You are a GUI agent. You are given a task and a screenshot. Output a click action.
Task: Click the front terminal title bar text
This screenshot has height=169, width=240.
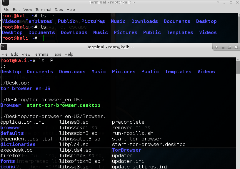coord(110,47)
